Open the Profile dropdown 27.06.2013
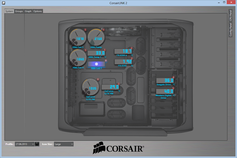237x158 pixels. click(x=24, y=144)
